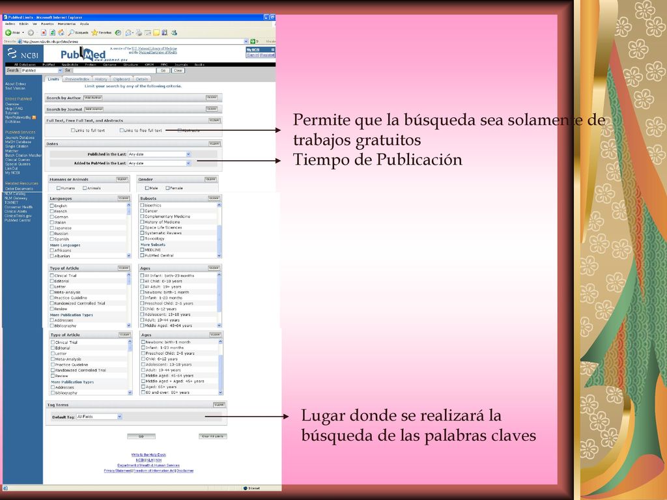Image resolution: width=667 pixels, height=500 pixels.
Task: Click the green Go arrow by address bar
Action: point(253,41)
